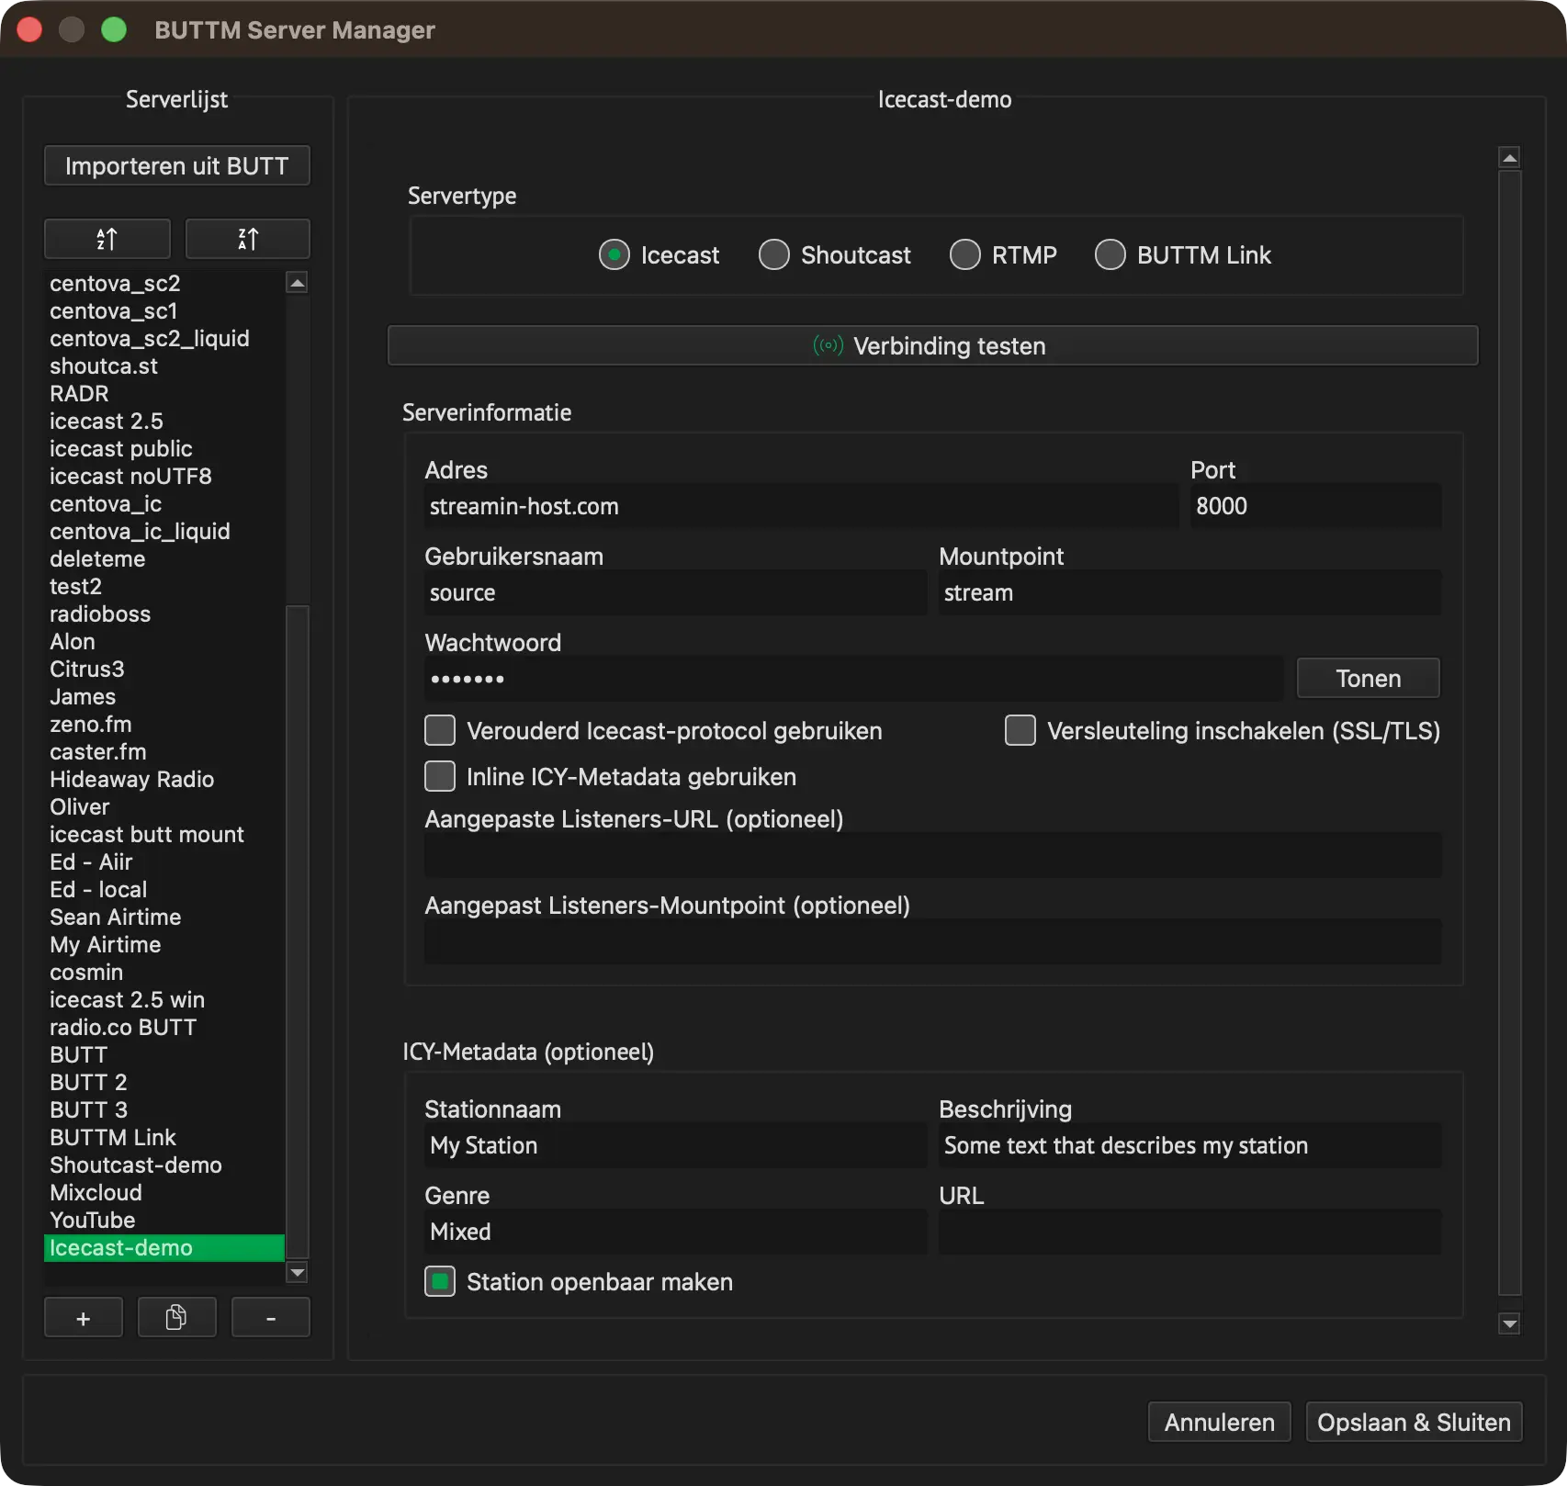
Task: Tick Inline ICY-Metadata gebruiken checkbox
Action: coord(440,777)
